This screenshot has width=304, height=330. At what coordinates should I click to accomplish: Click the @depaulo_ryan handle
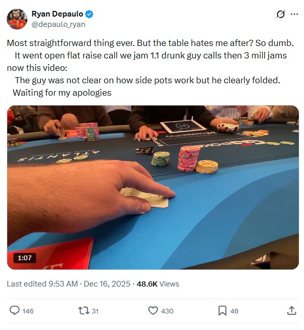[58, 24]
